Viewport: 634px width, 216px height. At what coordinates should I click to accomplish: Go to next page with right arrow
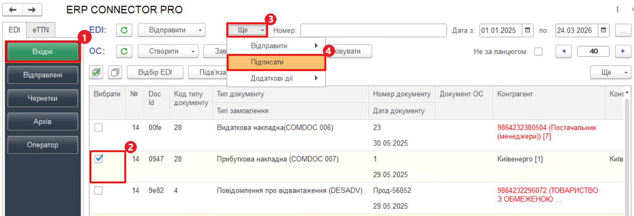tap(623, 51)
